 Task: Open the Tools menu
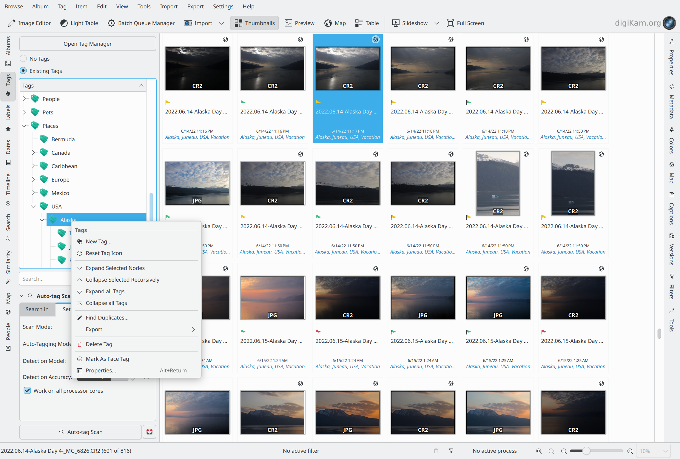[x=144, y=6]
